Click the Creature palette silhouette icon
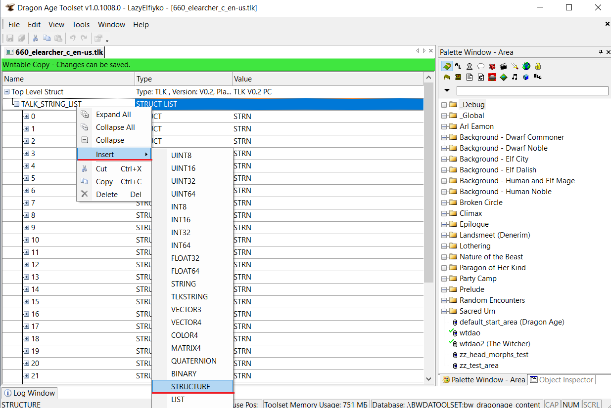 pos(469,66)
